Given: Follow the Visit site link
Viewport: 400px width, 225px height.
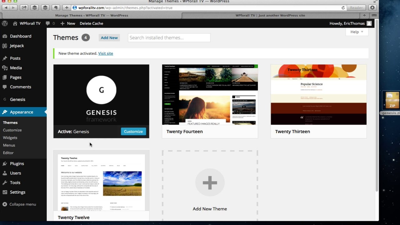Looking at the screenshot, I should click(106, 53).
